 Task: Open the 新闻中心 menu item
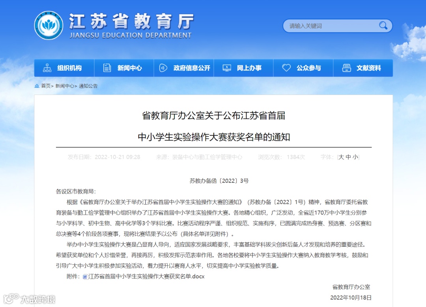[124, 68]
